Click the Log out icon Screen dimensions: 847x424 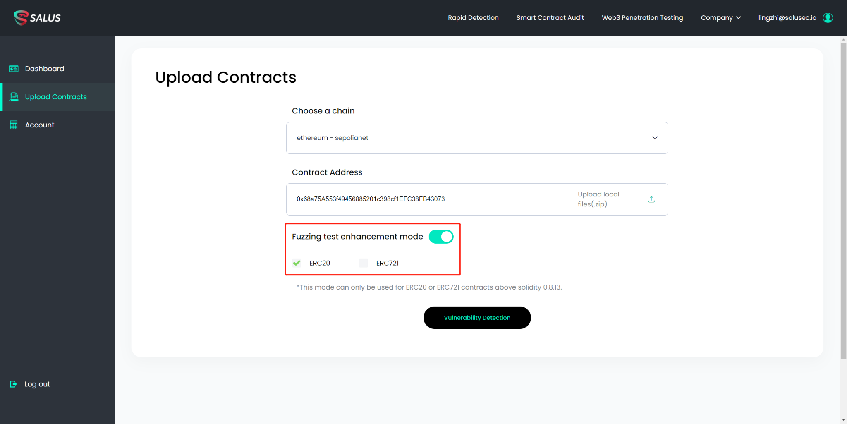point(14,384)
